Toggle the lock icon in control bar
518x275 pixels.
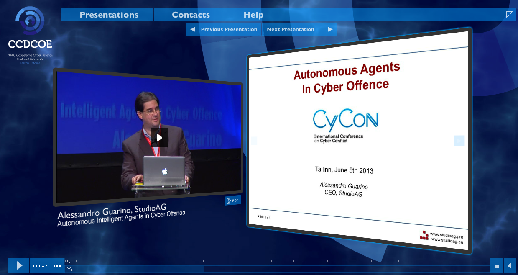click(497, 265)
